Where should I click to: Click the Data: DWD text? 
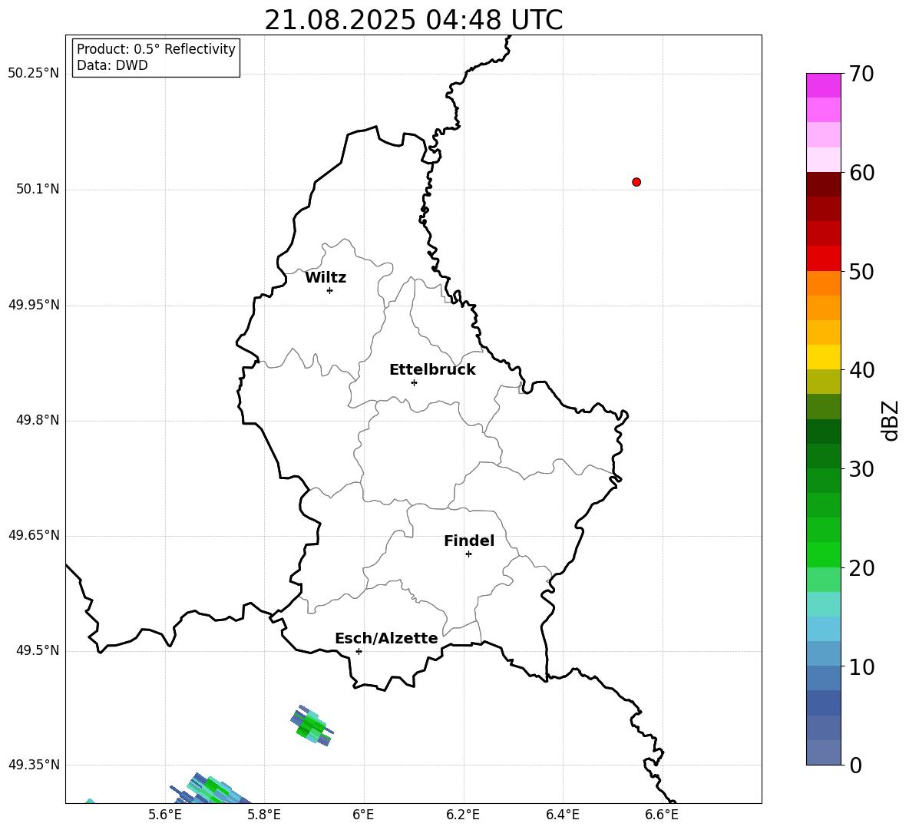(112, 65)
